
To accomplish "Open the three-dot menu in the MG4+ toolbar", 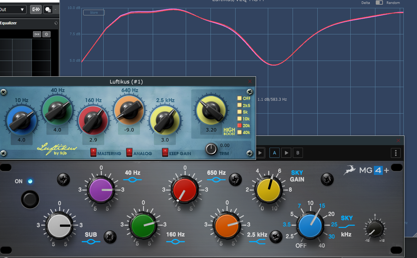I will (396, 153).
